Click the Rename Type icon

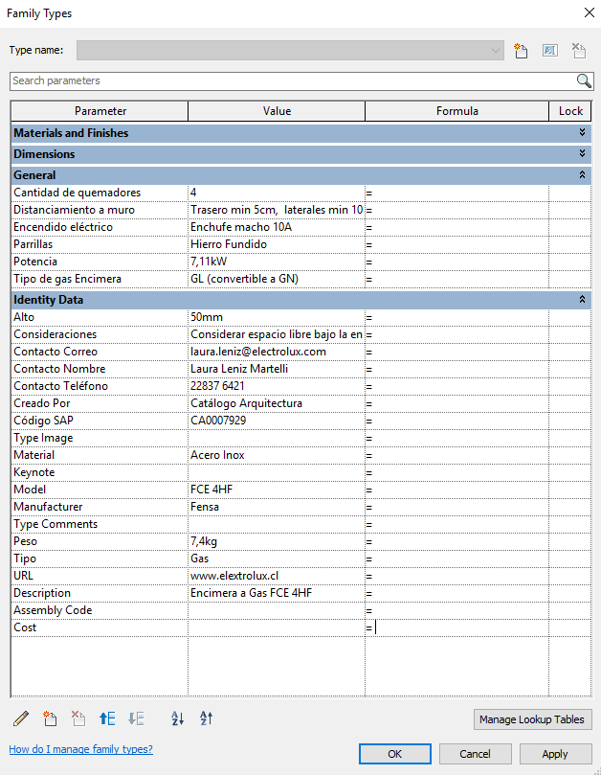(x=550, y=51)
